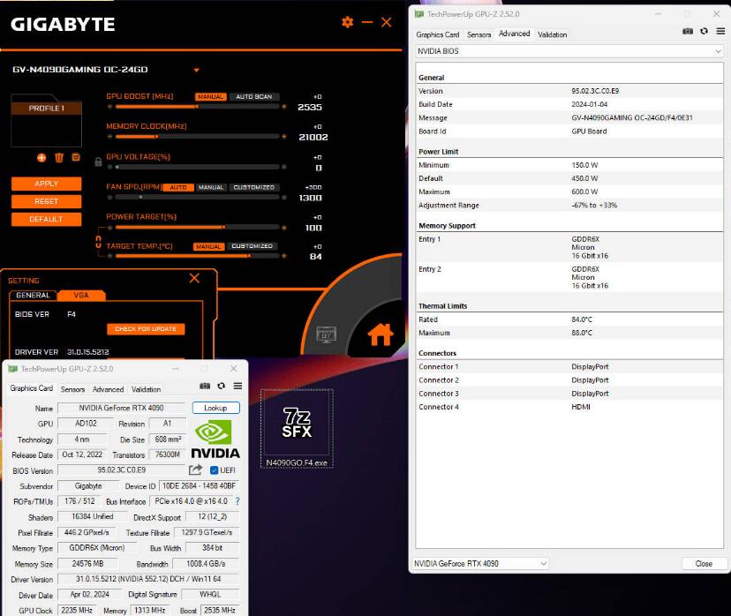Click the Check For Update button
The width and height of the screenshot is (731, 616).
point(146,329)
